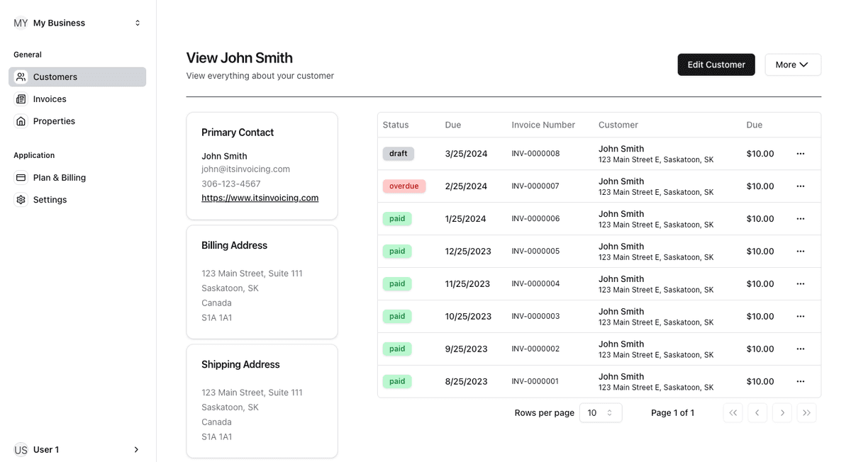Click the Invoices document icon in sidebar
851x462 pixels.
point(21,99)
